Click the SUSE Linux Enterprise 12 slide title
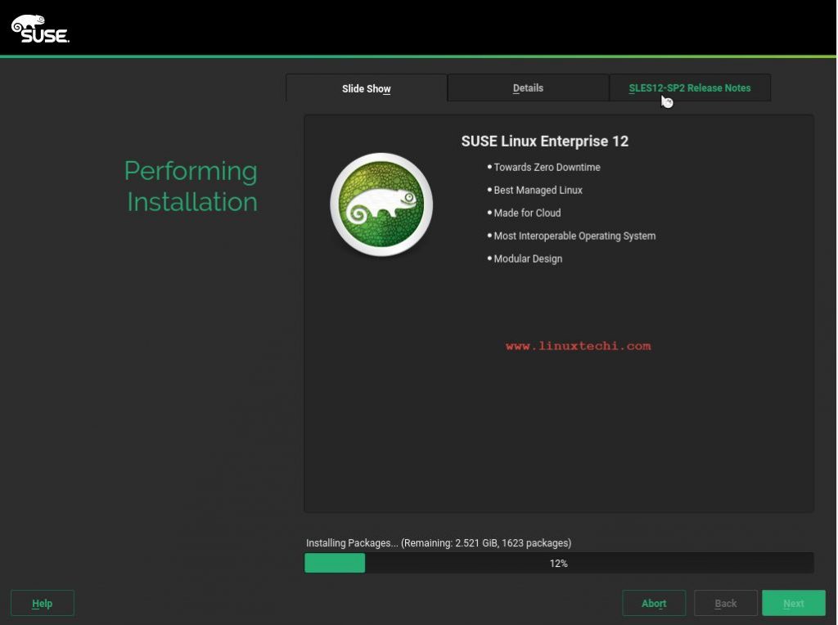Image resolution: width=838 pixels, height=625 pixels. tap(545, 141)
